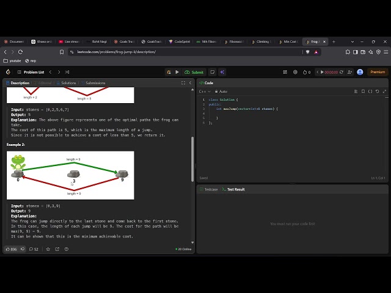Reset the timer icon

point(342,72)
